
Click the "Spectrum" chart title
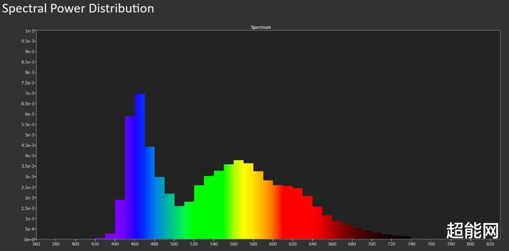(261, 27)
